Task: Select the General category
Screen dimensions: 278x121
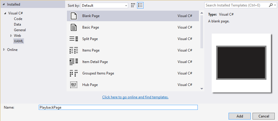Action: tap(20, 30)
